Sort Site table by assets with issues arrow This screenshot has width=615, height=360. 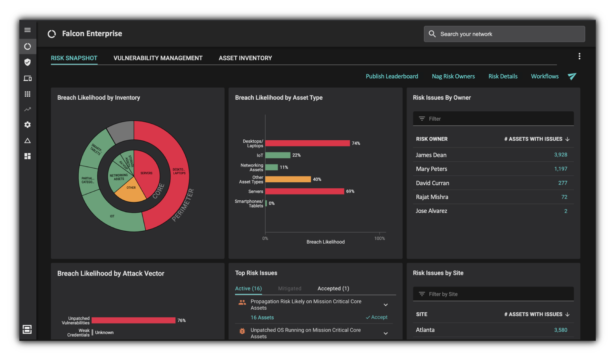(568, 315)
